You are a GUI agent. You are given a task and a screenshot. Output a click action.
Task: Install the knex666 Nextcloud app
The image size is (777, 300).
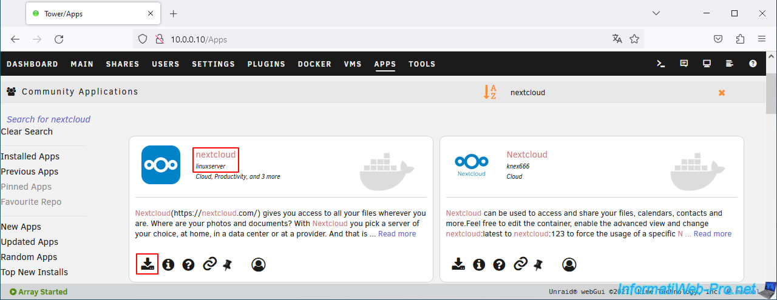tap(458, 264)
